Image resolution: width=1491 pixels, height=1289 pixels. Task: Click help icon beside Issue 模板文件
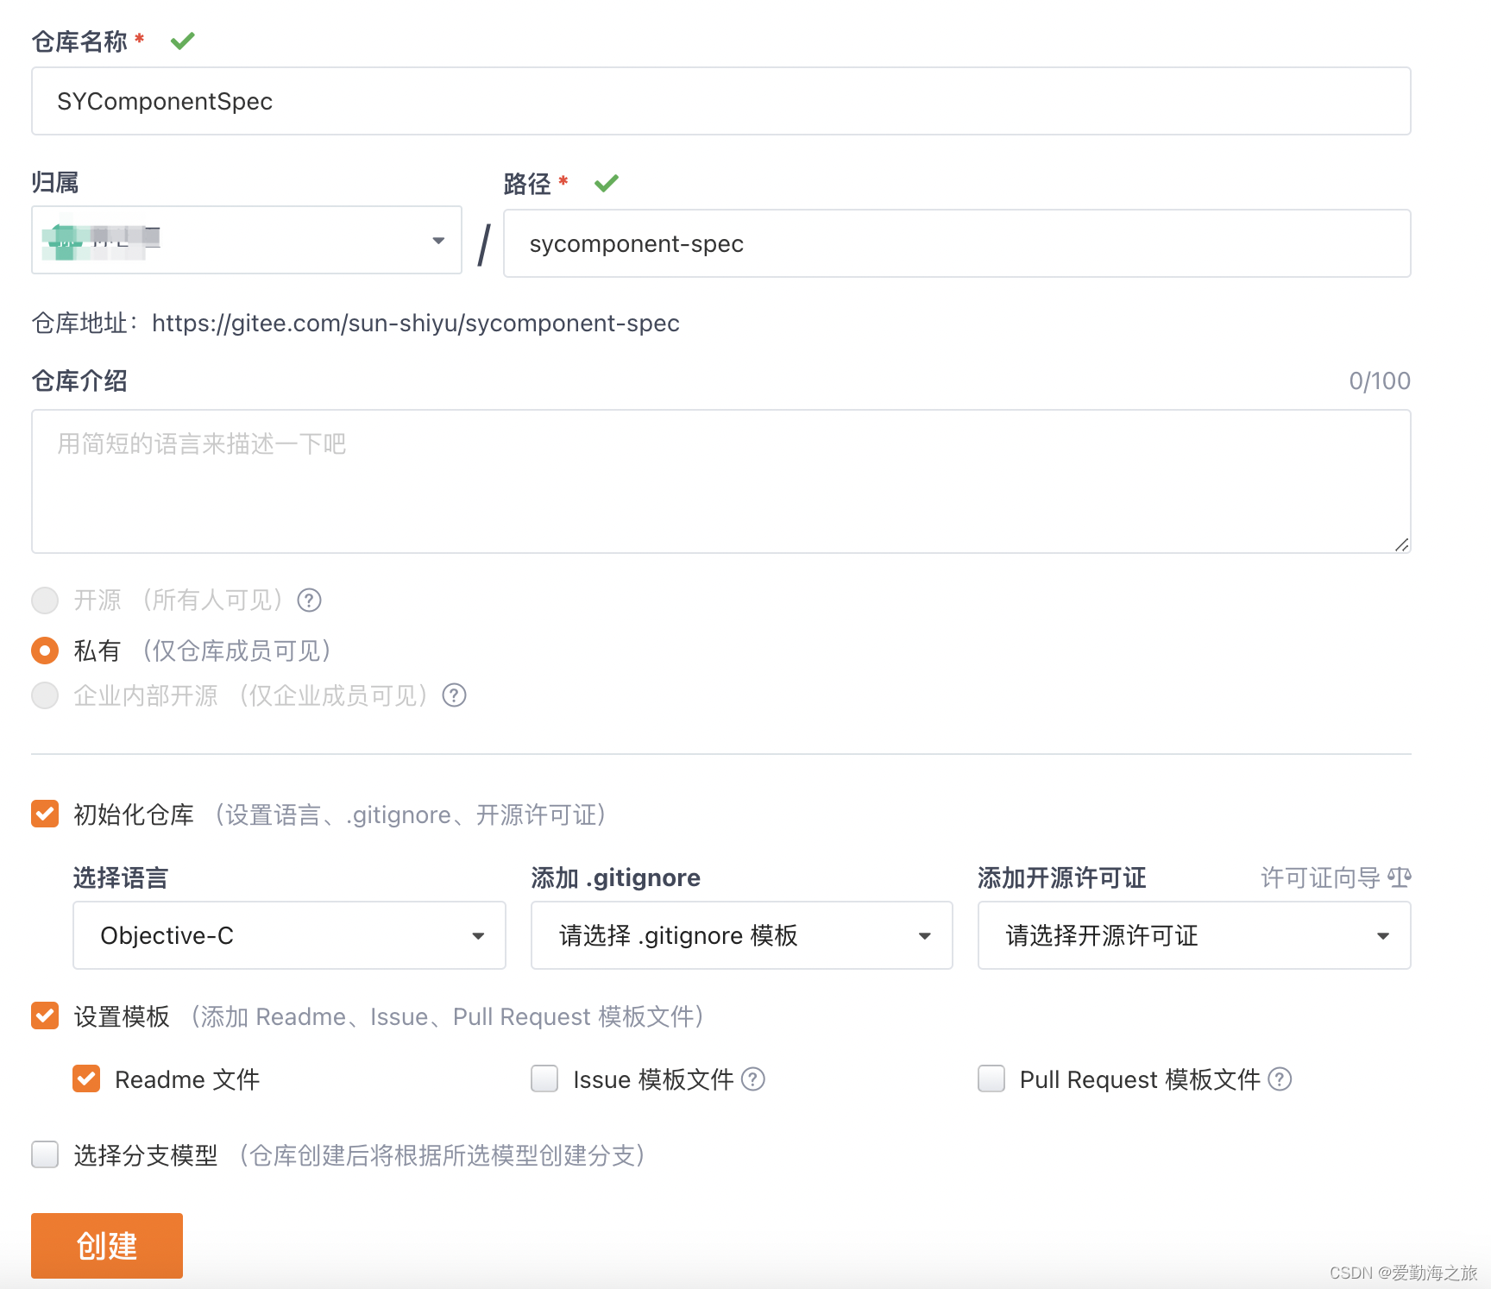tap(753, 1079)
